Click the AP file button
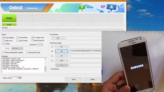This screenshot has width=164, height=92. (x=62, y=51)
